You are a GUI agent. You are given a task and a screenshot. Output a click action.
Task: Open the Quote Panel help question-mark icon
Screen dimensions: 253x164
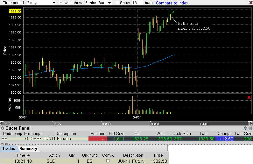250,128
